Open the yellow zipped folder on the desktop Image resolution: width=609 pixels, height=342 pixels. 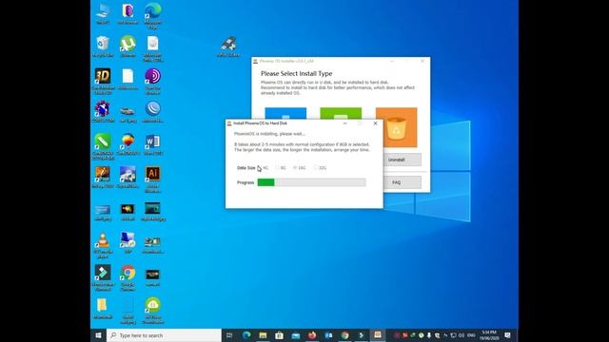coord(103,309)
